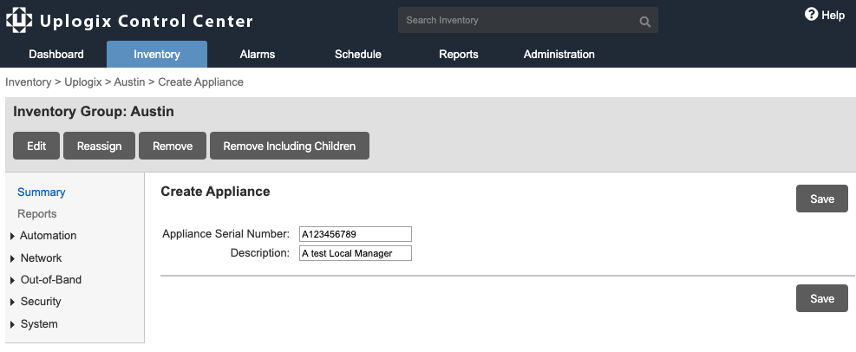This screenshot has height=352, width=856.
Task: Click the top Save button
Action: [821, 199]
